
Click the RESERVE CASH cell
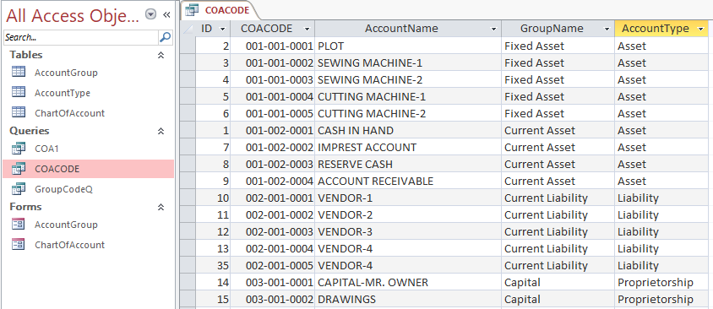[x=408, y=164]
